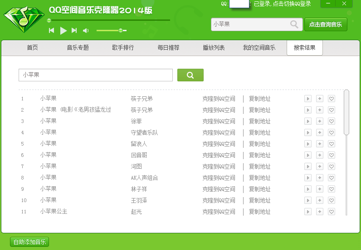Image resolution: width=361 pixels, height=250 pixels.
Task: Click the song progress bar handle
Action: pos(49,20)
